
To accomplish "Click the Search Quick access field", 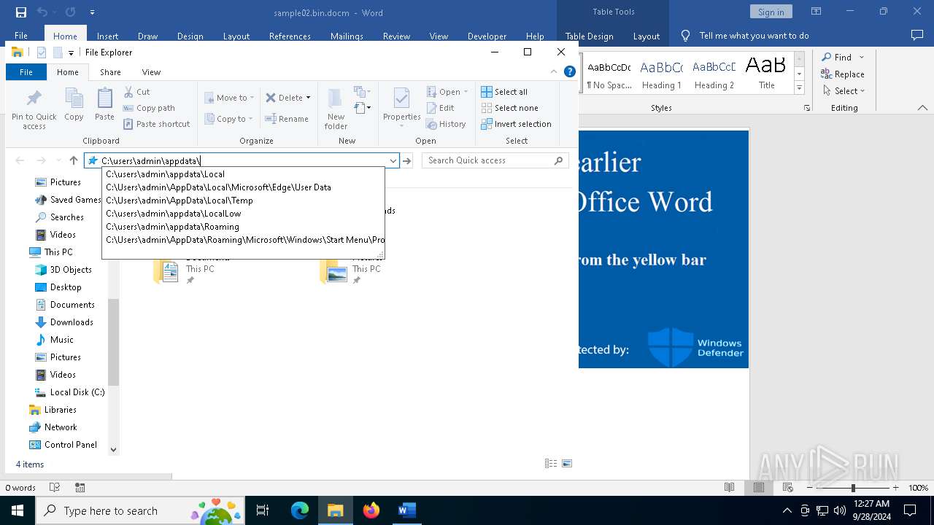I will (x=495, y=160).
